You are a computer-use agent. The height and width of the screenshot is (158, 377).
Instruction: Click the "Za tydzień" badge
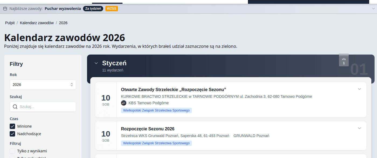pos(93,9)
